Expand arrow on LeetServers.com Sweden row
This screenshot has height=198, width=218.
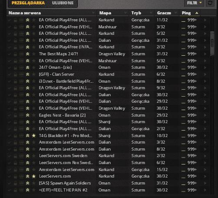[x=205, y=156]
